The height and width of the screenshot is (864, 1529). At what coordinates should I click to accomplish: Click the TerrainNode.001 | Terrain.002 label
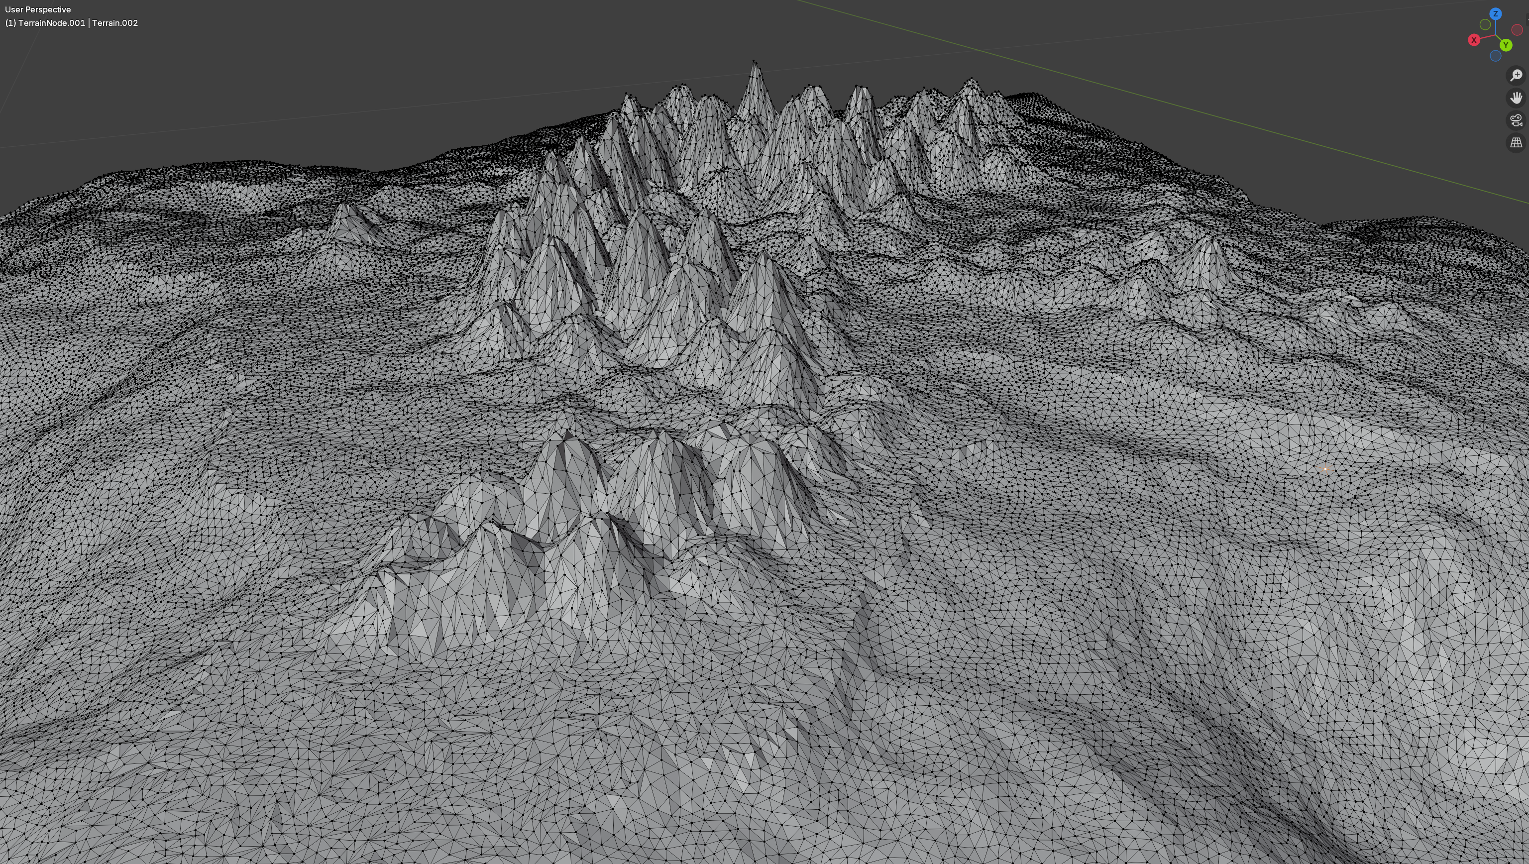click(71, 22)
